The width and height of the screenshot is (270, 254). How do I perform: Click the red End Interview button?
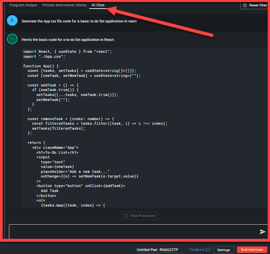[x=252, y=250]
